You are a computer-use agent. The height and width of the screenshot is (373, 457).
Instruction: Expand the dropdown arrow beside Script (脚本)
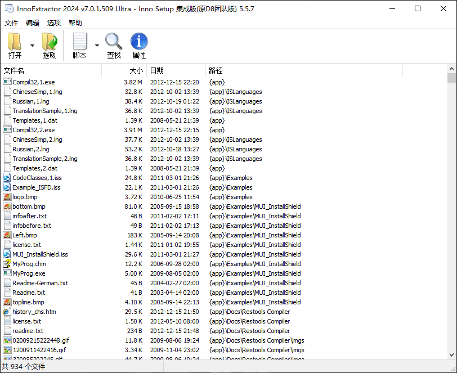97,46
